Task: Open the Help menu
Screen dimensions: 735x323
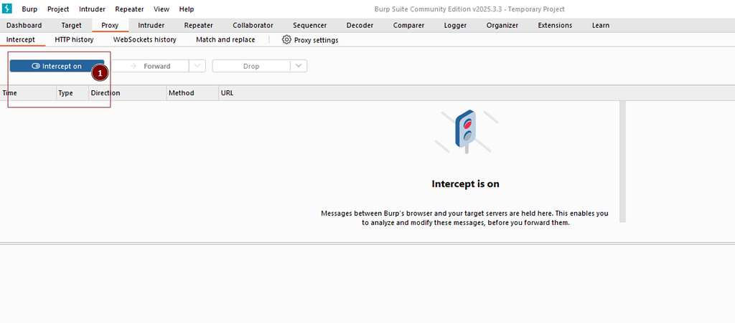Action: pyautogui.click(x=187, y=9)
